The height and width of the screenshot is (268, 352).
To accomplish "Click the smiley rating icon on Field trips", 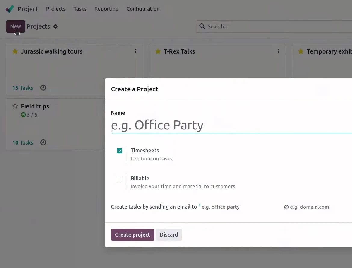I will pyautogui.click(x=23, y=115).
